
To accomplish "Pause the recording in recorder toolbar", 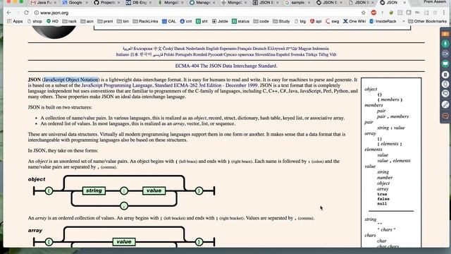I will coord(445,75).
